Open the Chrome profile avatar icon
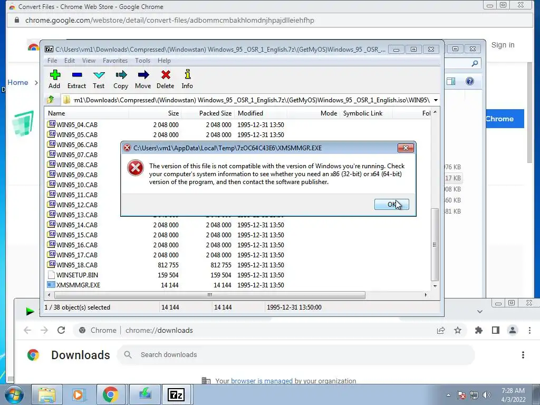This screenshot has height=405, width=540. 513,330
